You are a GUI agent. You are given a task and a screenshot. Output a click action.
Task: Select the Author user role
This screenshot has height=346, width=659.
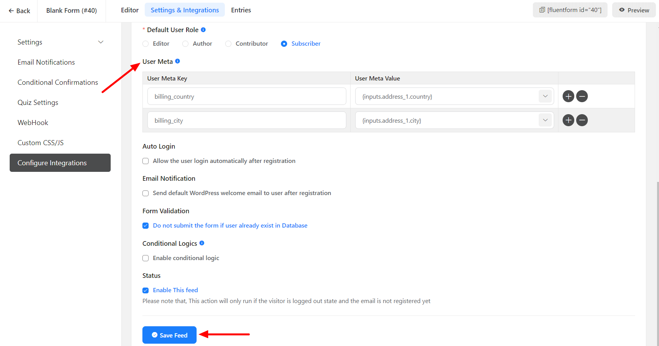(x=185, y=44)
